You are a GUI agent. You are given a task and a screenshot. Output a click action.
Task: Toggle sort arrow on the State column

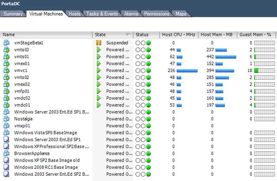pos(128,35)
